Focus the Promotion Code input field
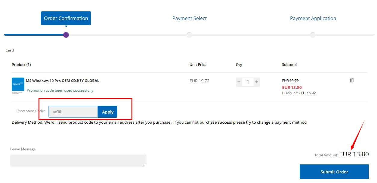377x183 pixels. (73, 112)
